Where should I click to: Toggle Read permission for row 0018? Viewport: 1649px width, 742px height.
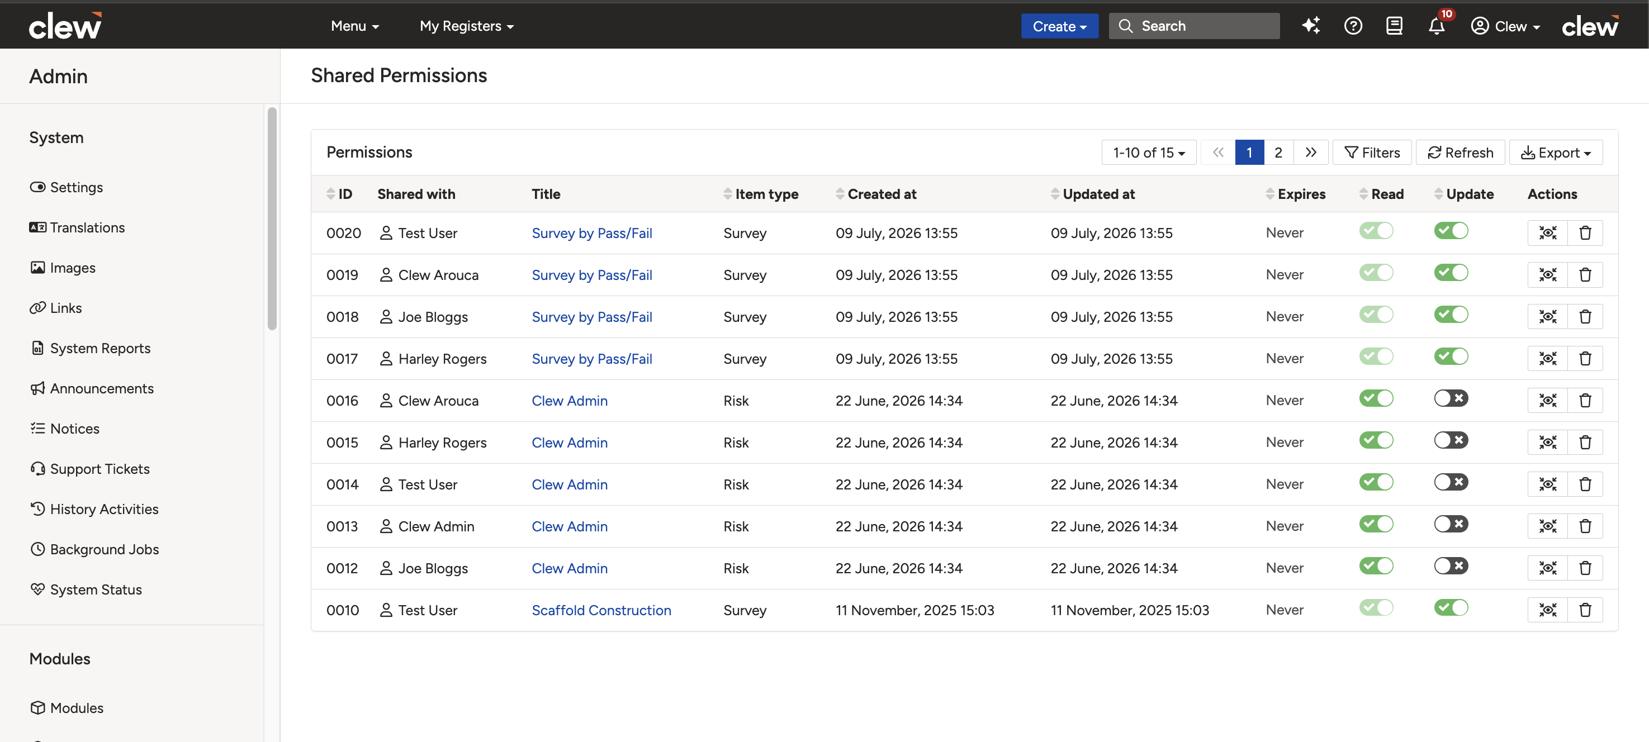coord(1376,315)
